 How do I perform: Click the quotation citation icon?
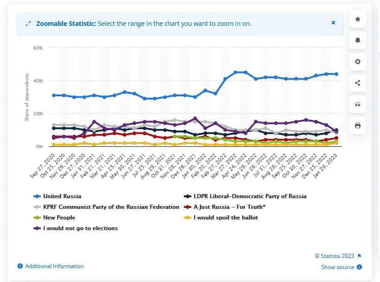click(357, 104)
